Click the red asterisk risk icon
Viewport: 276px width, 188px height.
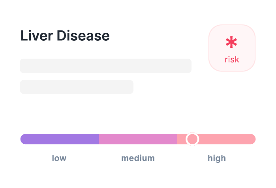tap(231, 42)
